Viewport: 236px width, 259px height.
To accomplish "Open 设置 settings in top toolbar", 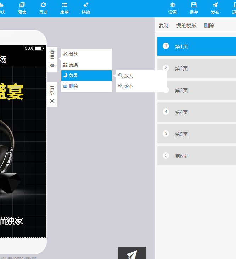I will pos(173,8).
